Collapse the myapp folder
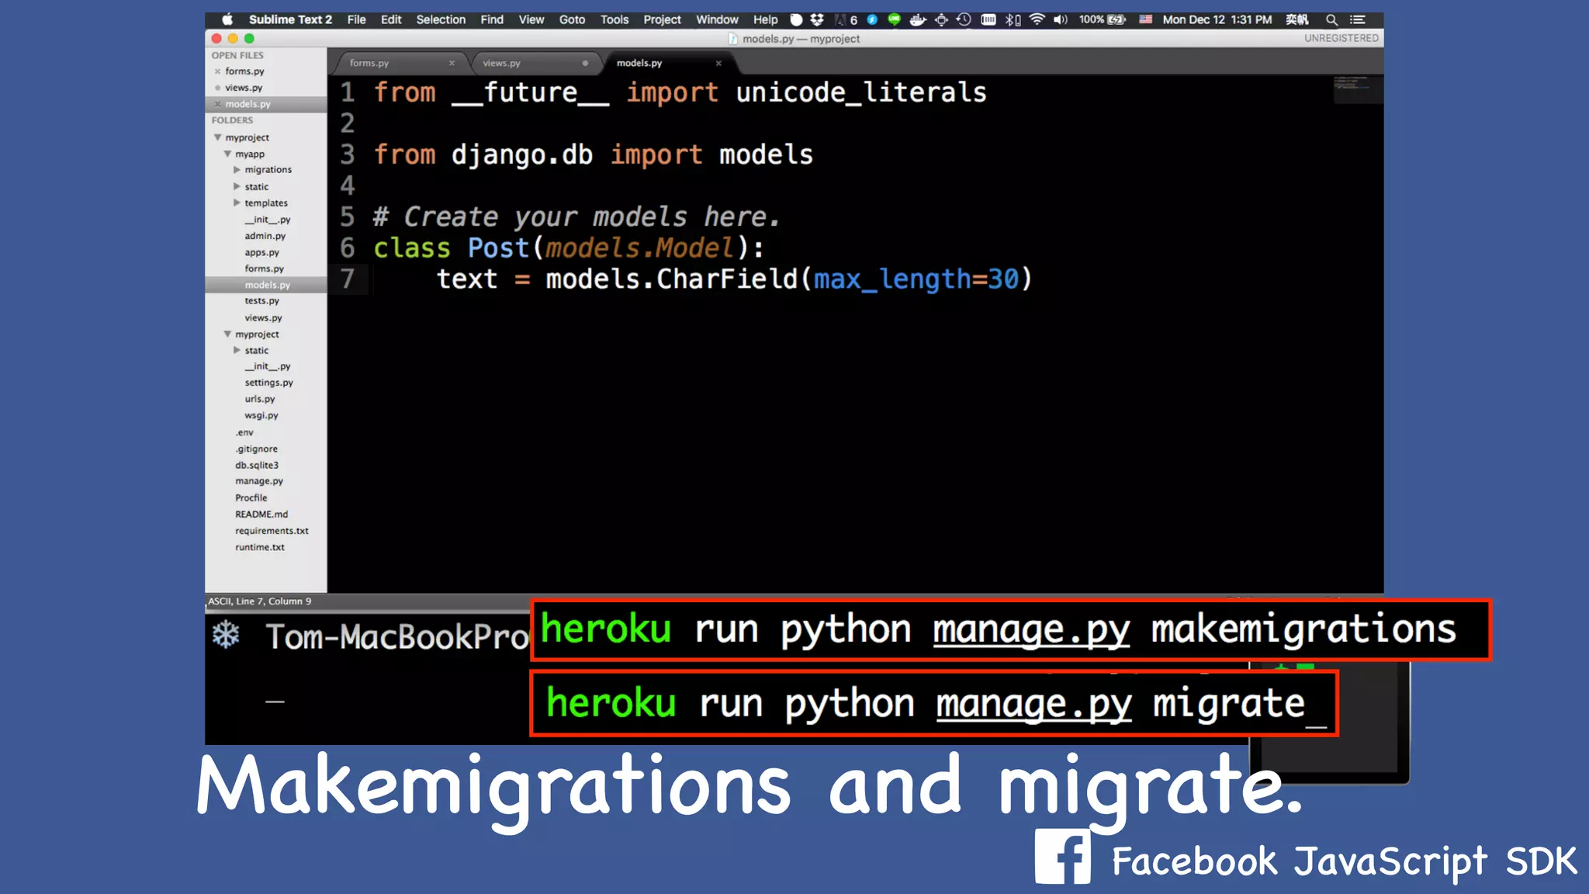 click(x=227, y=154)
